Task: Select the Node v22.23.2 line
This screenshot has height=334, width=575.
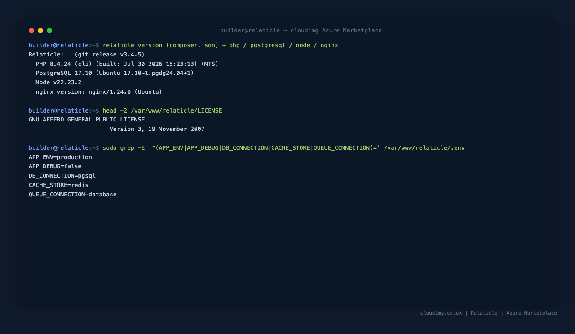Action: (x=58, y=82)
